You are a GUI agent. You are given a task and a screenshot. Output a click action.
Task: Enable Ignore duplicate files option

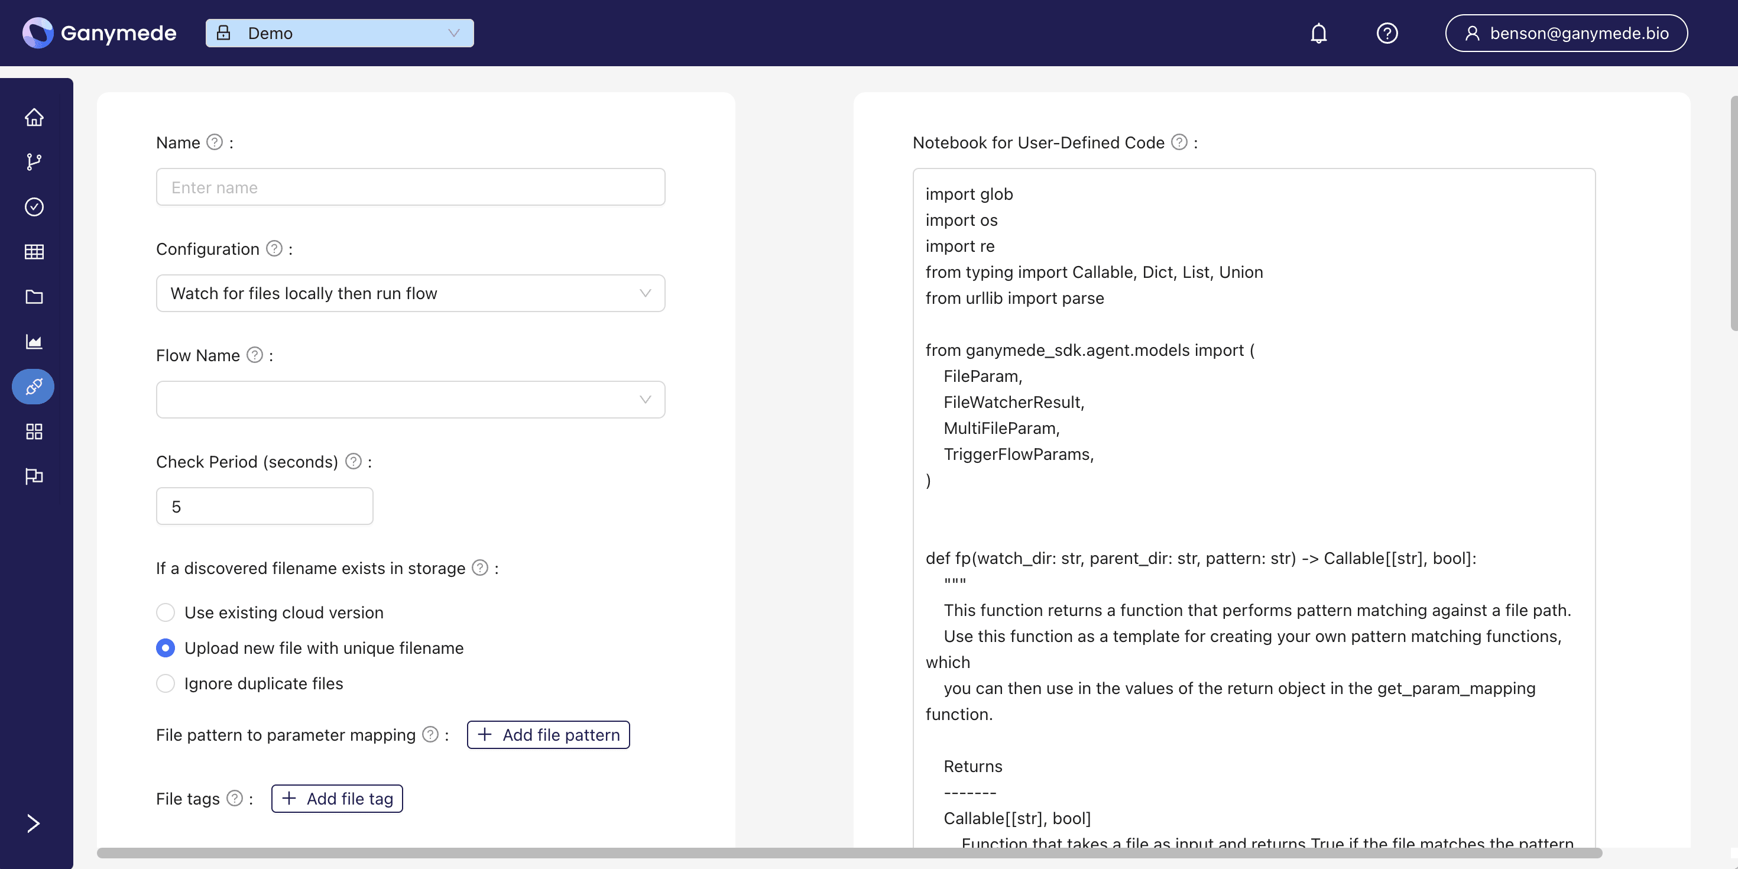point(165,683)
